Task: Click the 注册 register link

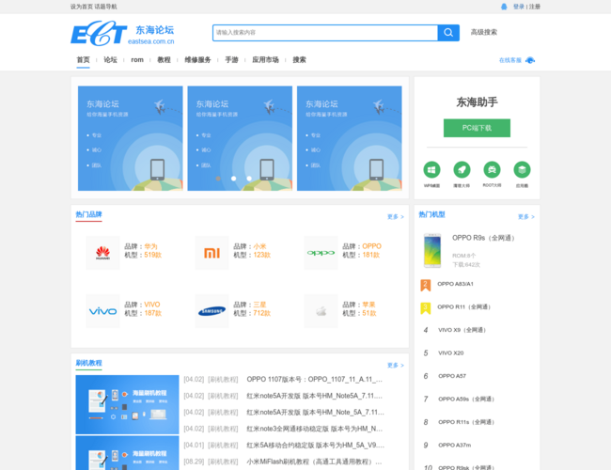Action: coord(535,7)
